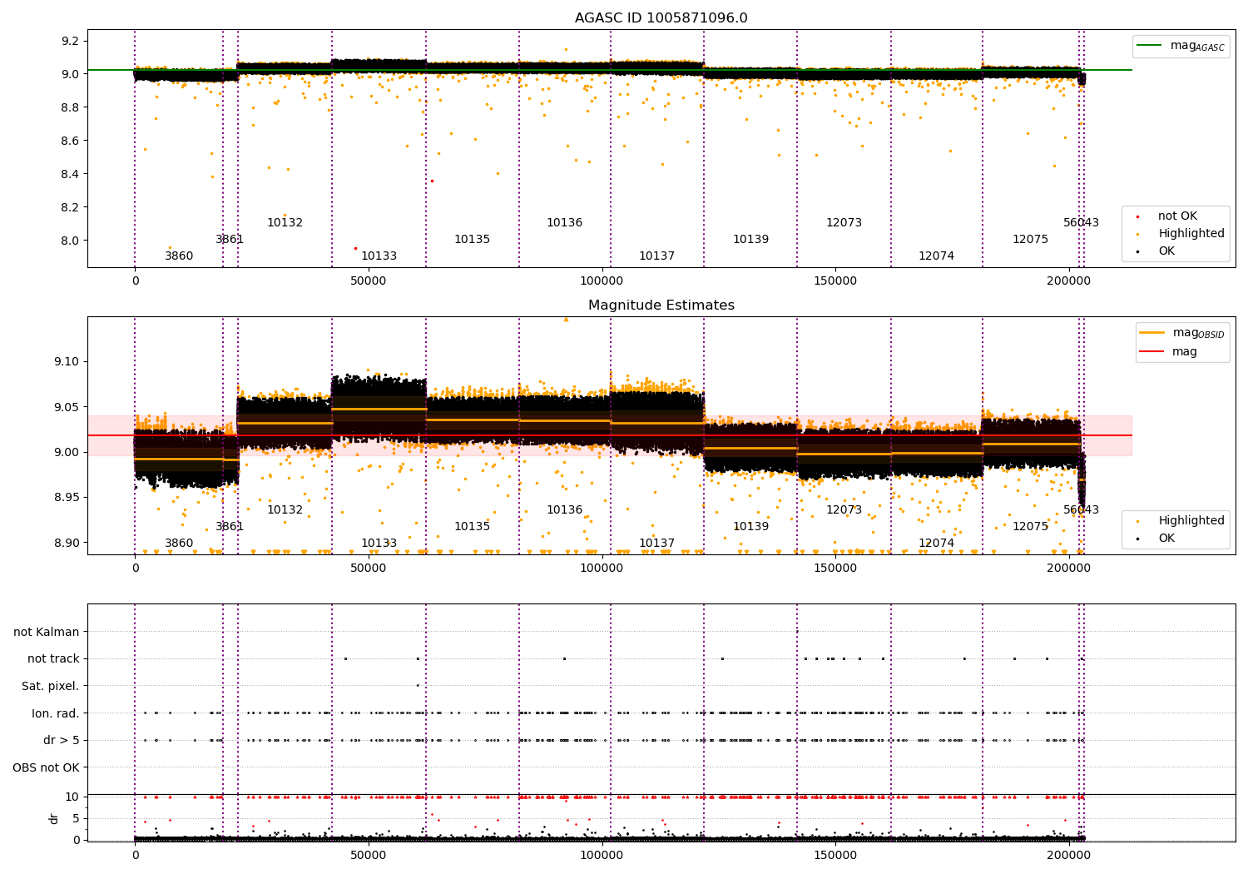The height and width of the screenshot is (874, 1248).
Task: Click obsid label 12074 in top plot
Action: coord(936,256)
